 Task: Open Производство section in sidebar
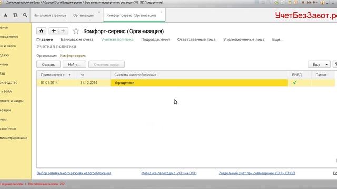(8, 82)
